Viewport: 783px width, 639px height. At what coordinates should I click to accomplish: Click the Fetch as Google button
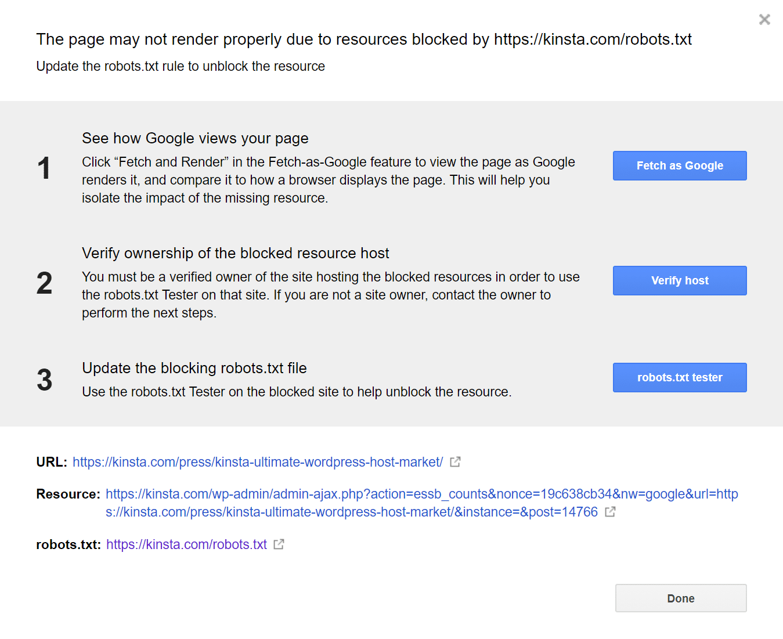[x=679, y=165]
